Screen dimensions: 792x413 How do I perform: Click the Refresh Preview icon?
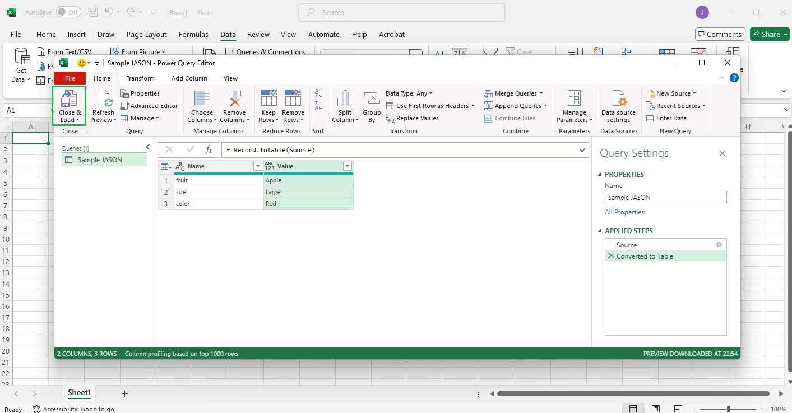104,98
